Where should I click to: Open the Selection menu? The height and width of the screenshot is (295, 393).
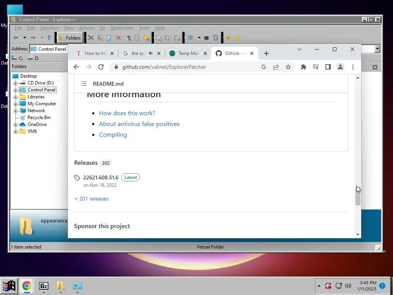[50, 28]
